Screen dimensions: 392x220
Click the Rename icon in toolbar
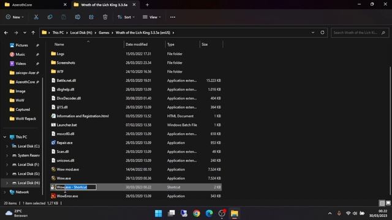pos(78,17)
